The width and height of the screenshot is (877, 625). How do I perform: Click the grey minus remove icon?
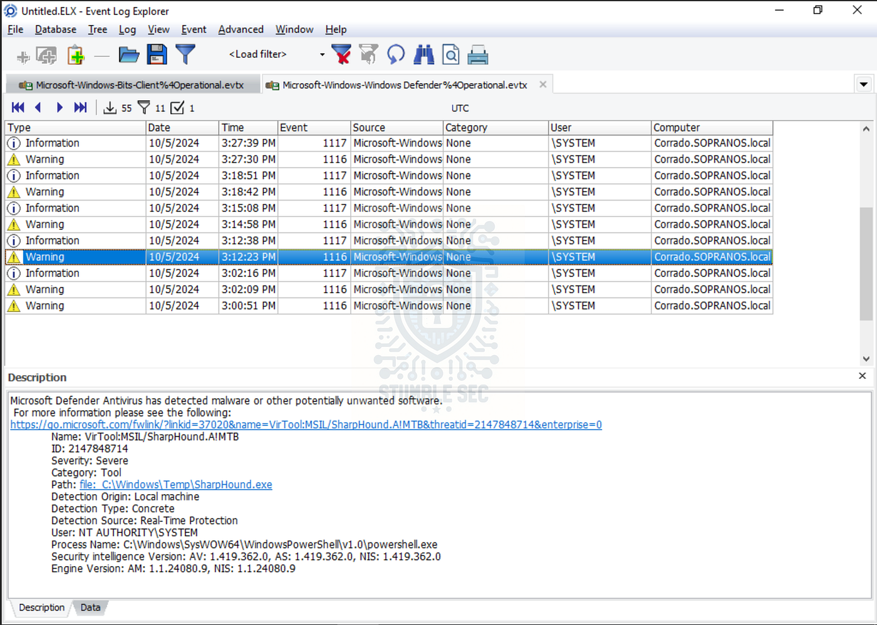tap(102, 57)
